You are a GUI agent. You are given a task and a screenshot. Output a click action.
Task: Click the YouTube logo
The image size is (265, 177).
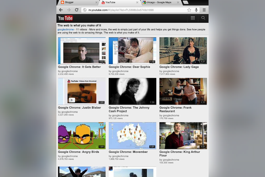coord(65,18)
